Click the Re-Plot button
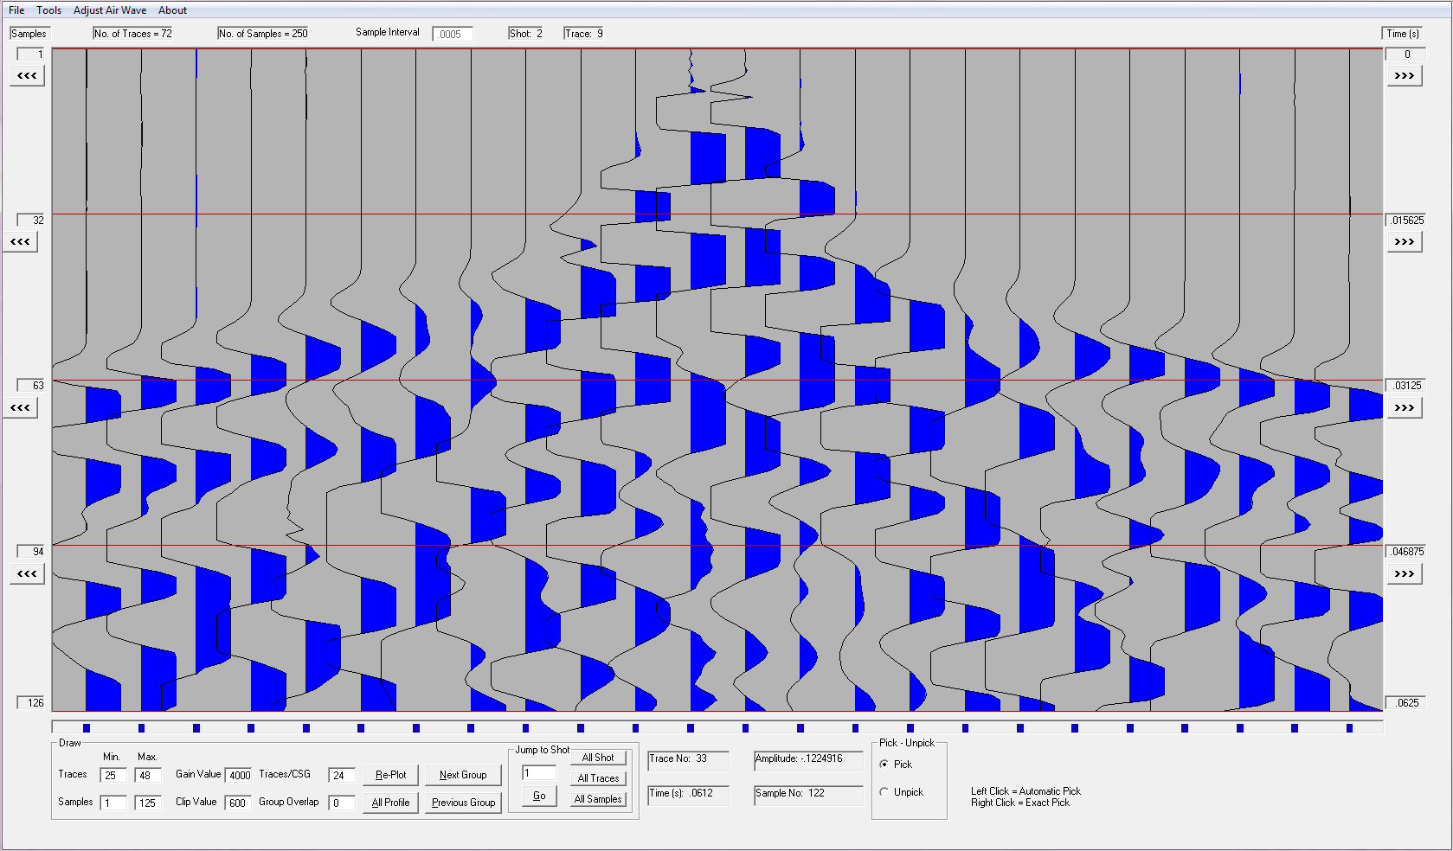The width and height of the screenshot is (1453, 851). [390, 775]
